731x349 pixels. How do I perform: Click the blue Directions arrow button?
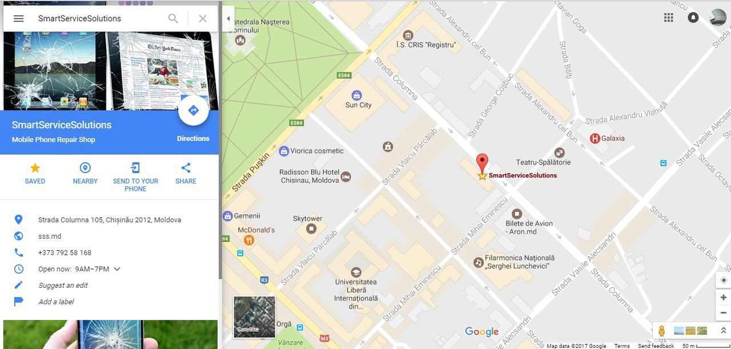pos(193,111)
